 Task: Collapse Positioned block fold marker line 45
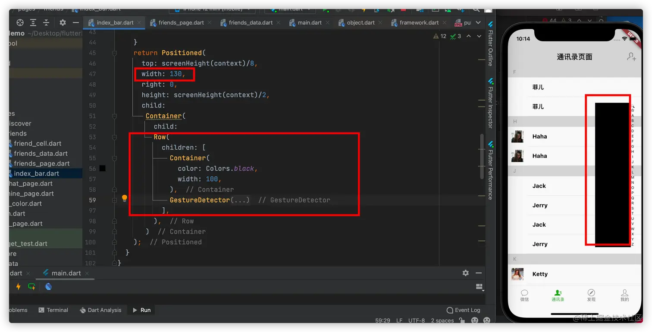[x=114, y=53]
